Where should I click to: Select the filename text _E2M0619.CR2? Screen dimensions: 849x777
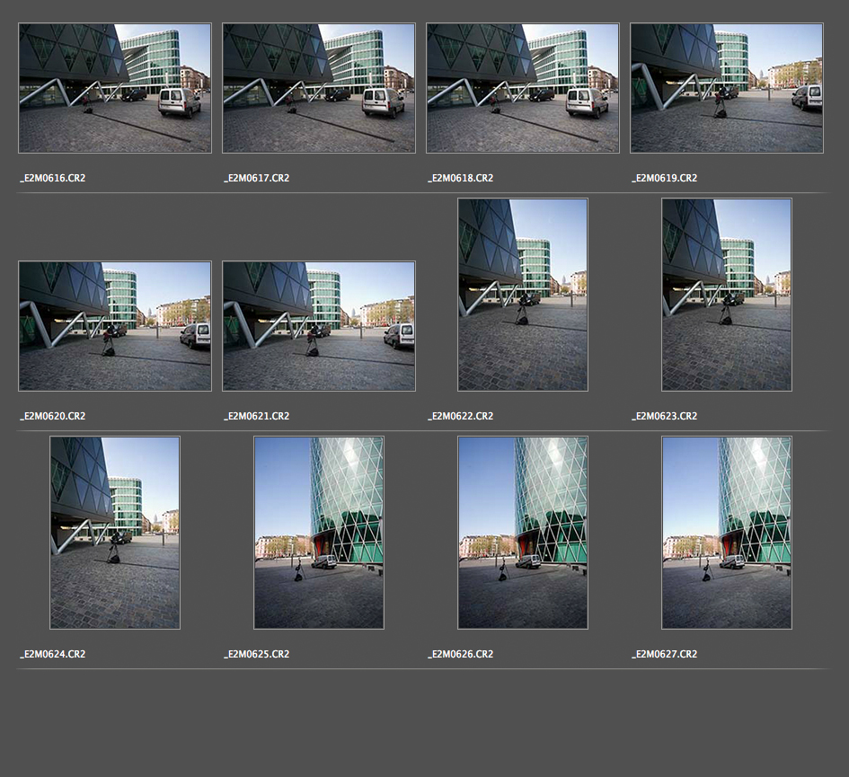pos(665,179)
